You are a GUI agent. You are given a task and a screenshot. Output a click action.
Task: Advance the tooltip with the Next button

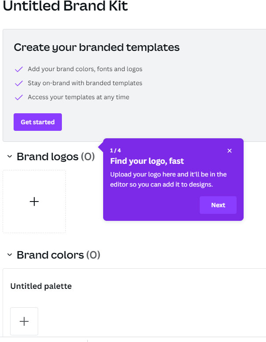[x=218, y=205]
